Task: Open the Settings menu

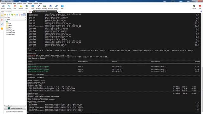Action: pyautogui.click(x=30, y=3)
